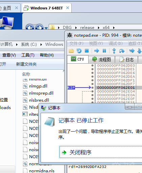Image resolution: width=142 pixels, height=173 pixels.
Task: Click the nlmsprep.dll file icon
Action: [25, 93]
